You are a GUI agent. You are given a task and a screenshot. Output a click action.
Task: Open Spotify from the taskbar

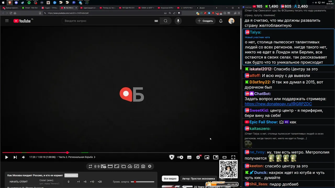29,3
